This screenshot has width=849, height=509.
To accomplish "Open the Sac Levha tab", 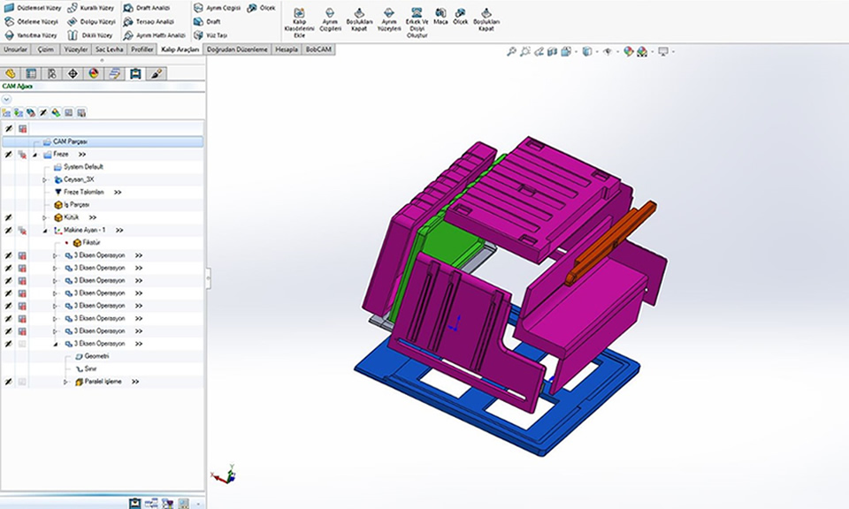I will pyautogui.click(x=110, y=49).
